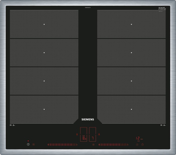Tap the 12 min timer display
The height and width of the screenshot is (155, 176).
click(139, 138)
